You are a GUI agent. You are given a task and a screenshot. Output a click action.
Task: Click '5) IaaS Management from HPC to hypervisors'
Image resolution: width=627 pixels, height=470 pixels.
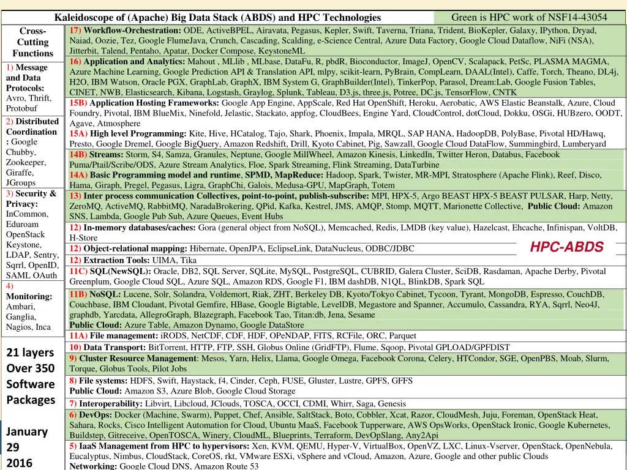[159, 446]
